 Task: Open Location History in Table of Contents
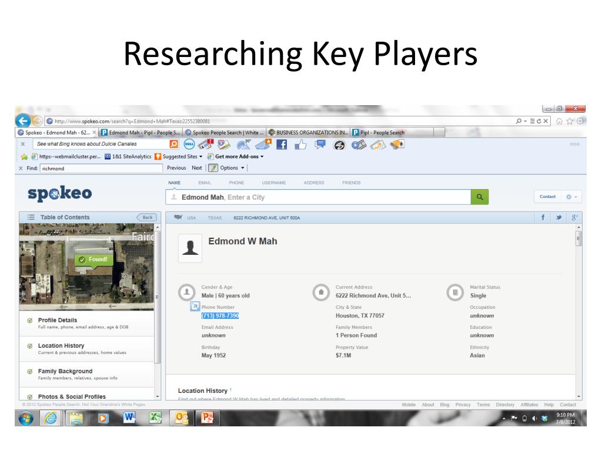pos(87,349)
